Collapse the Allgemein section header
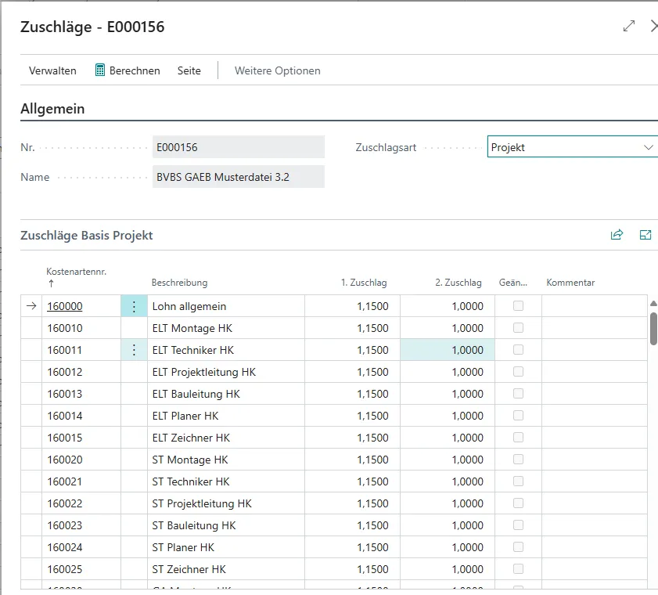The width and height of the screenshot is (658, 595). [x=52, y=109]
